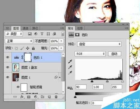Image resolution: width=140 pixels, height=109 pixels.
Task: Lock image pixels brush icon
Action: [22, 48]
